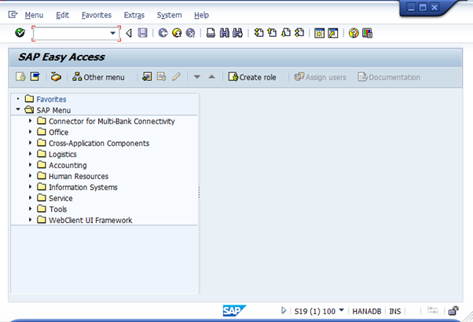Image resolution: width=473 pixels, height=322 pixels.
Task: Open the Extras menu
Action: pyautogui.click(x=134, y=15)
